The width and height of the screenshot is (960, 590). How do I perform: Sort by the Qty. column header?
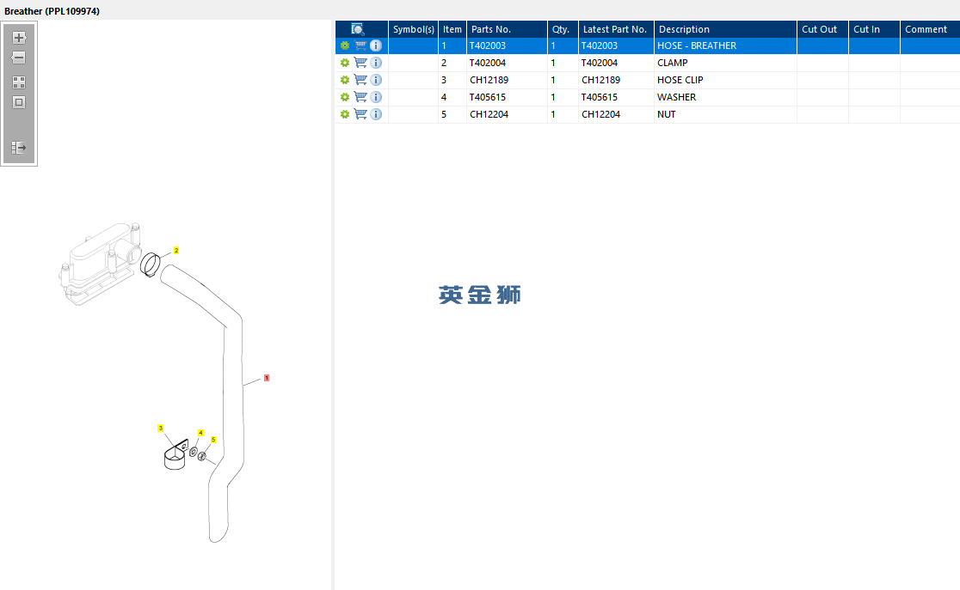pyautogui.click(x=563, y=28)
